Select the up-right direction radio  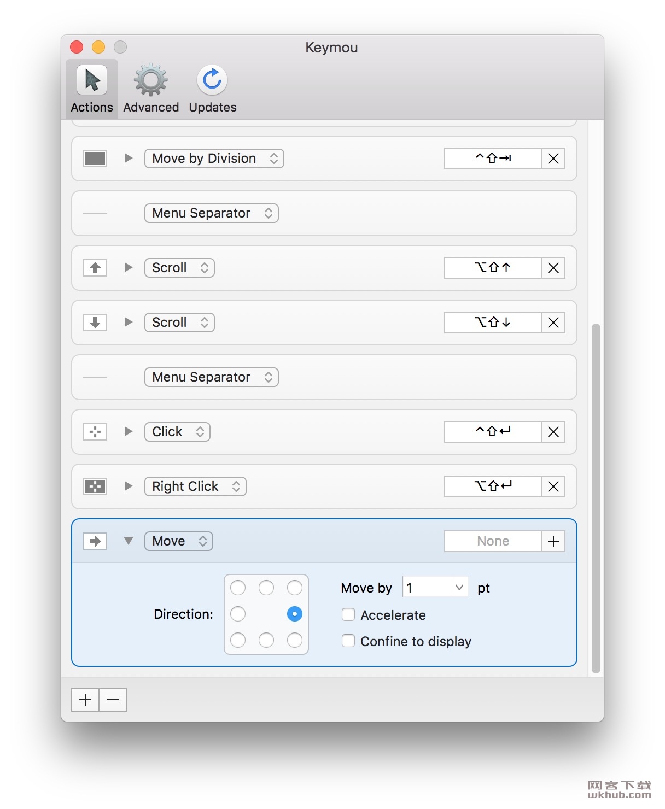click(295, 588)
